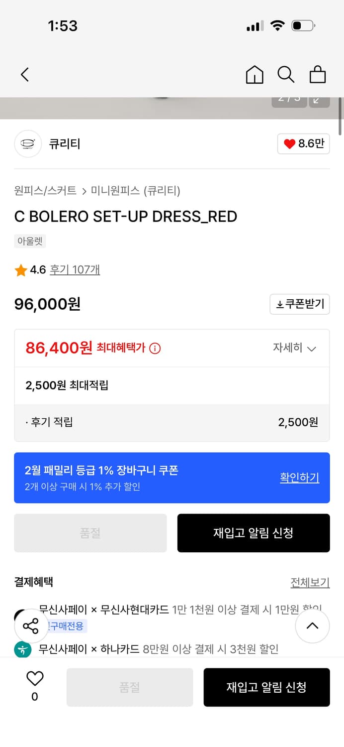
Task: Tap the share icon on the left
Action: coord(31,626)
